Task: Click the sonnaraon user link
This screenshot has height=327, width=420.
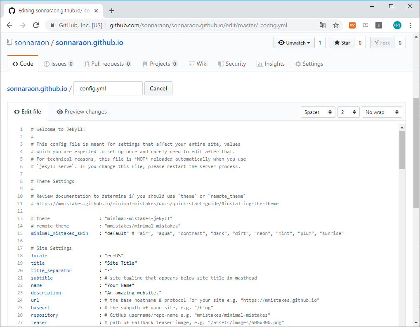Action: (x=32, y=43)
